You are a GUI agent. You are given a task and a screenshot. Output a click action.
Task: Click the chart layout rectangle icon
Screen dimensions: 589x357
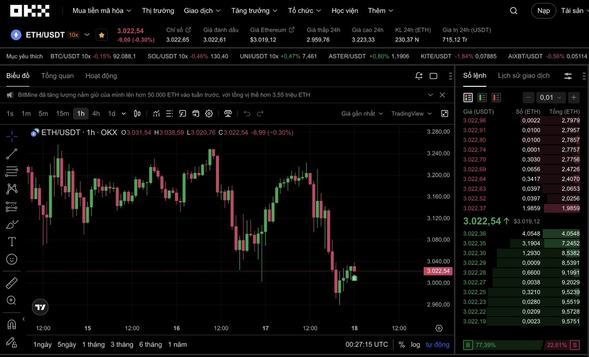coord(433,76)
